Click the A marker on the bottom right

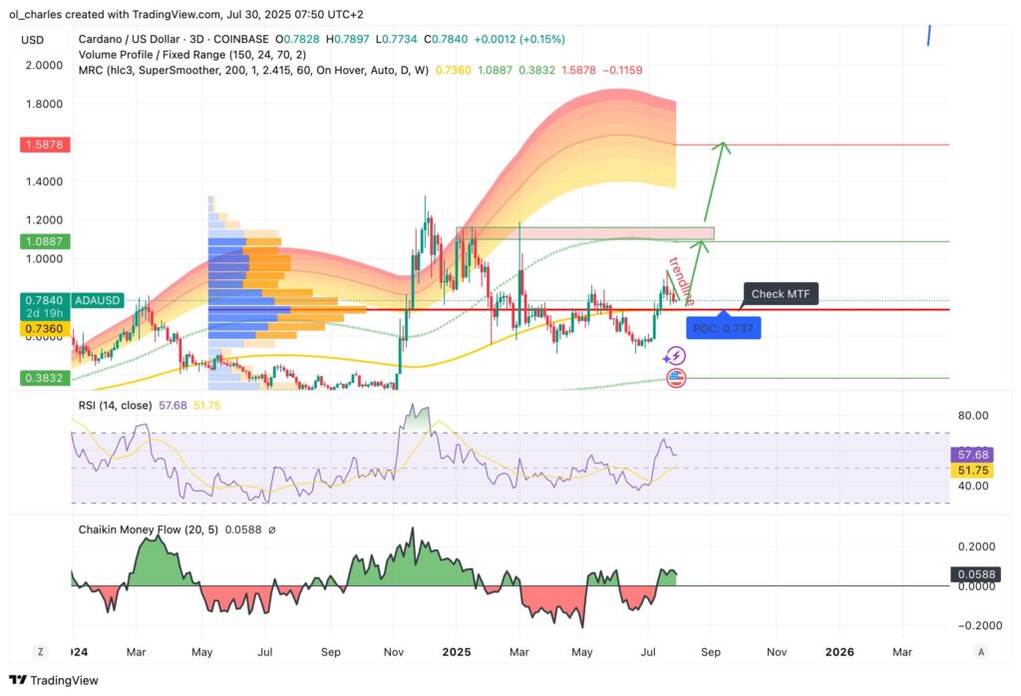pyautogui.click(x=981, y=650)
